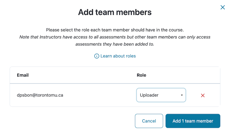
Task: Click the info icon beside Learn about roles
Action: click(x=97, y=56)
